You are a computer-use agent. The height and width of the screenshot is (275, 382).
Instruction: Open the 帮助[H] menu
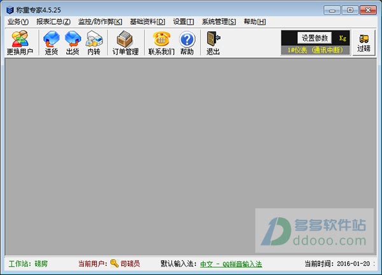pyautogui.click(x=255, y=22)
